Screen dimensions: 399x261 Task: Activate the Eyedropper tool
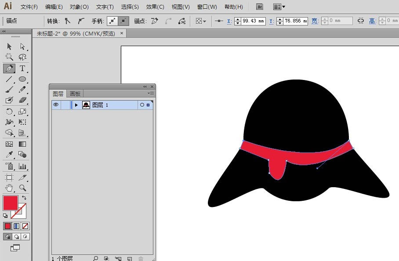tap(9, 155)
